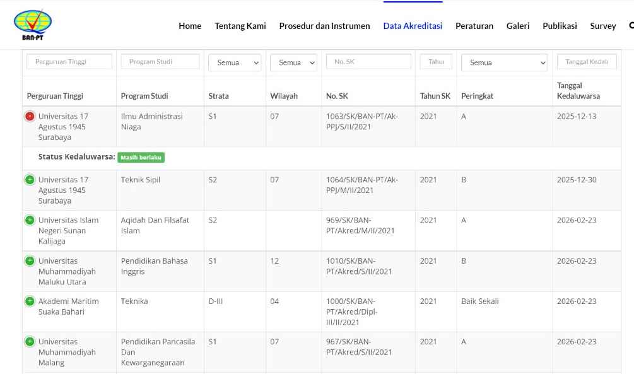The height and width of the screenshot is (374, 634).
Task: Open the Strata filter dropdown
Action: tap(234, 62)
